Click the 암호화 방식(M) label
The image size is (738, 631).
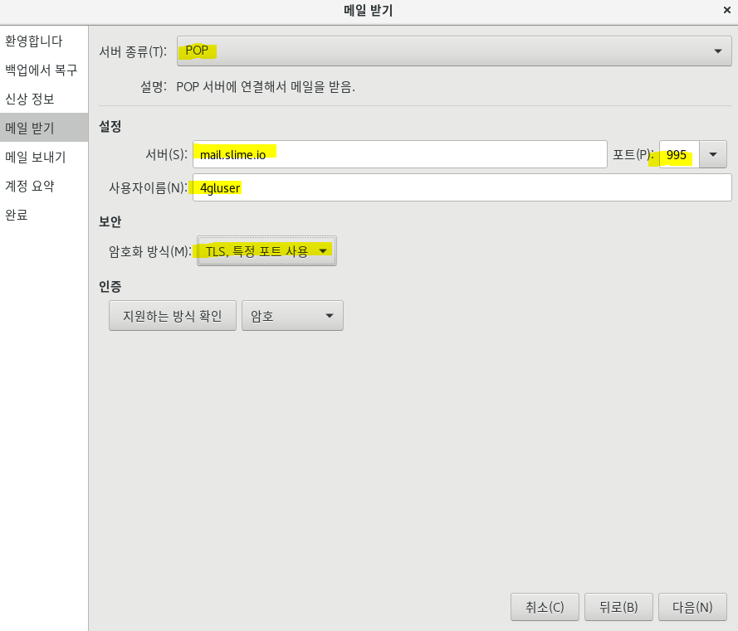click(150, 251)
